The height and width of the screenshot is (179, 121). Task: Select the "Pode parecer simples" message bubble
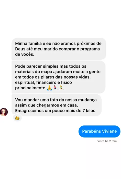pos(58,77)
